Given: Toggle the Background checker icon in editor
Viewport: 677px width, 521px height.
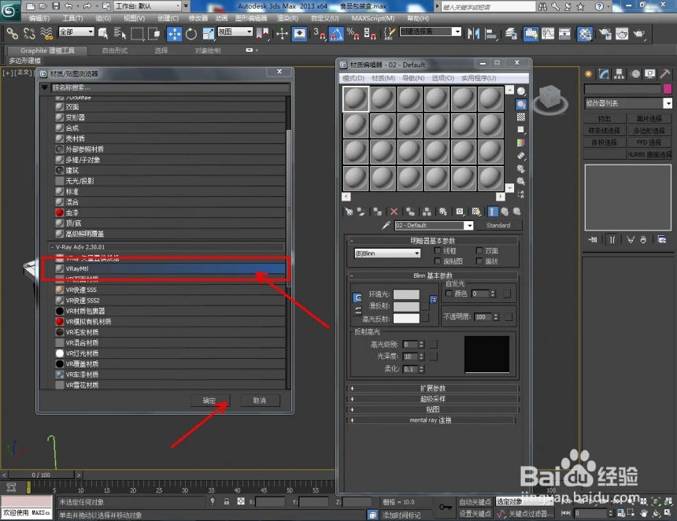Looking at the screenshot, I should (521, 117).
